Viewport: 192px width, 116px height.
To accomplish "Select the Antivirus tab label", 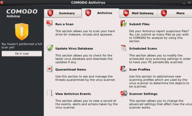I will click(105, 13).
